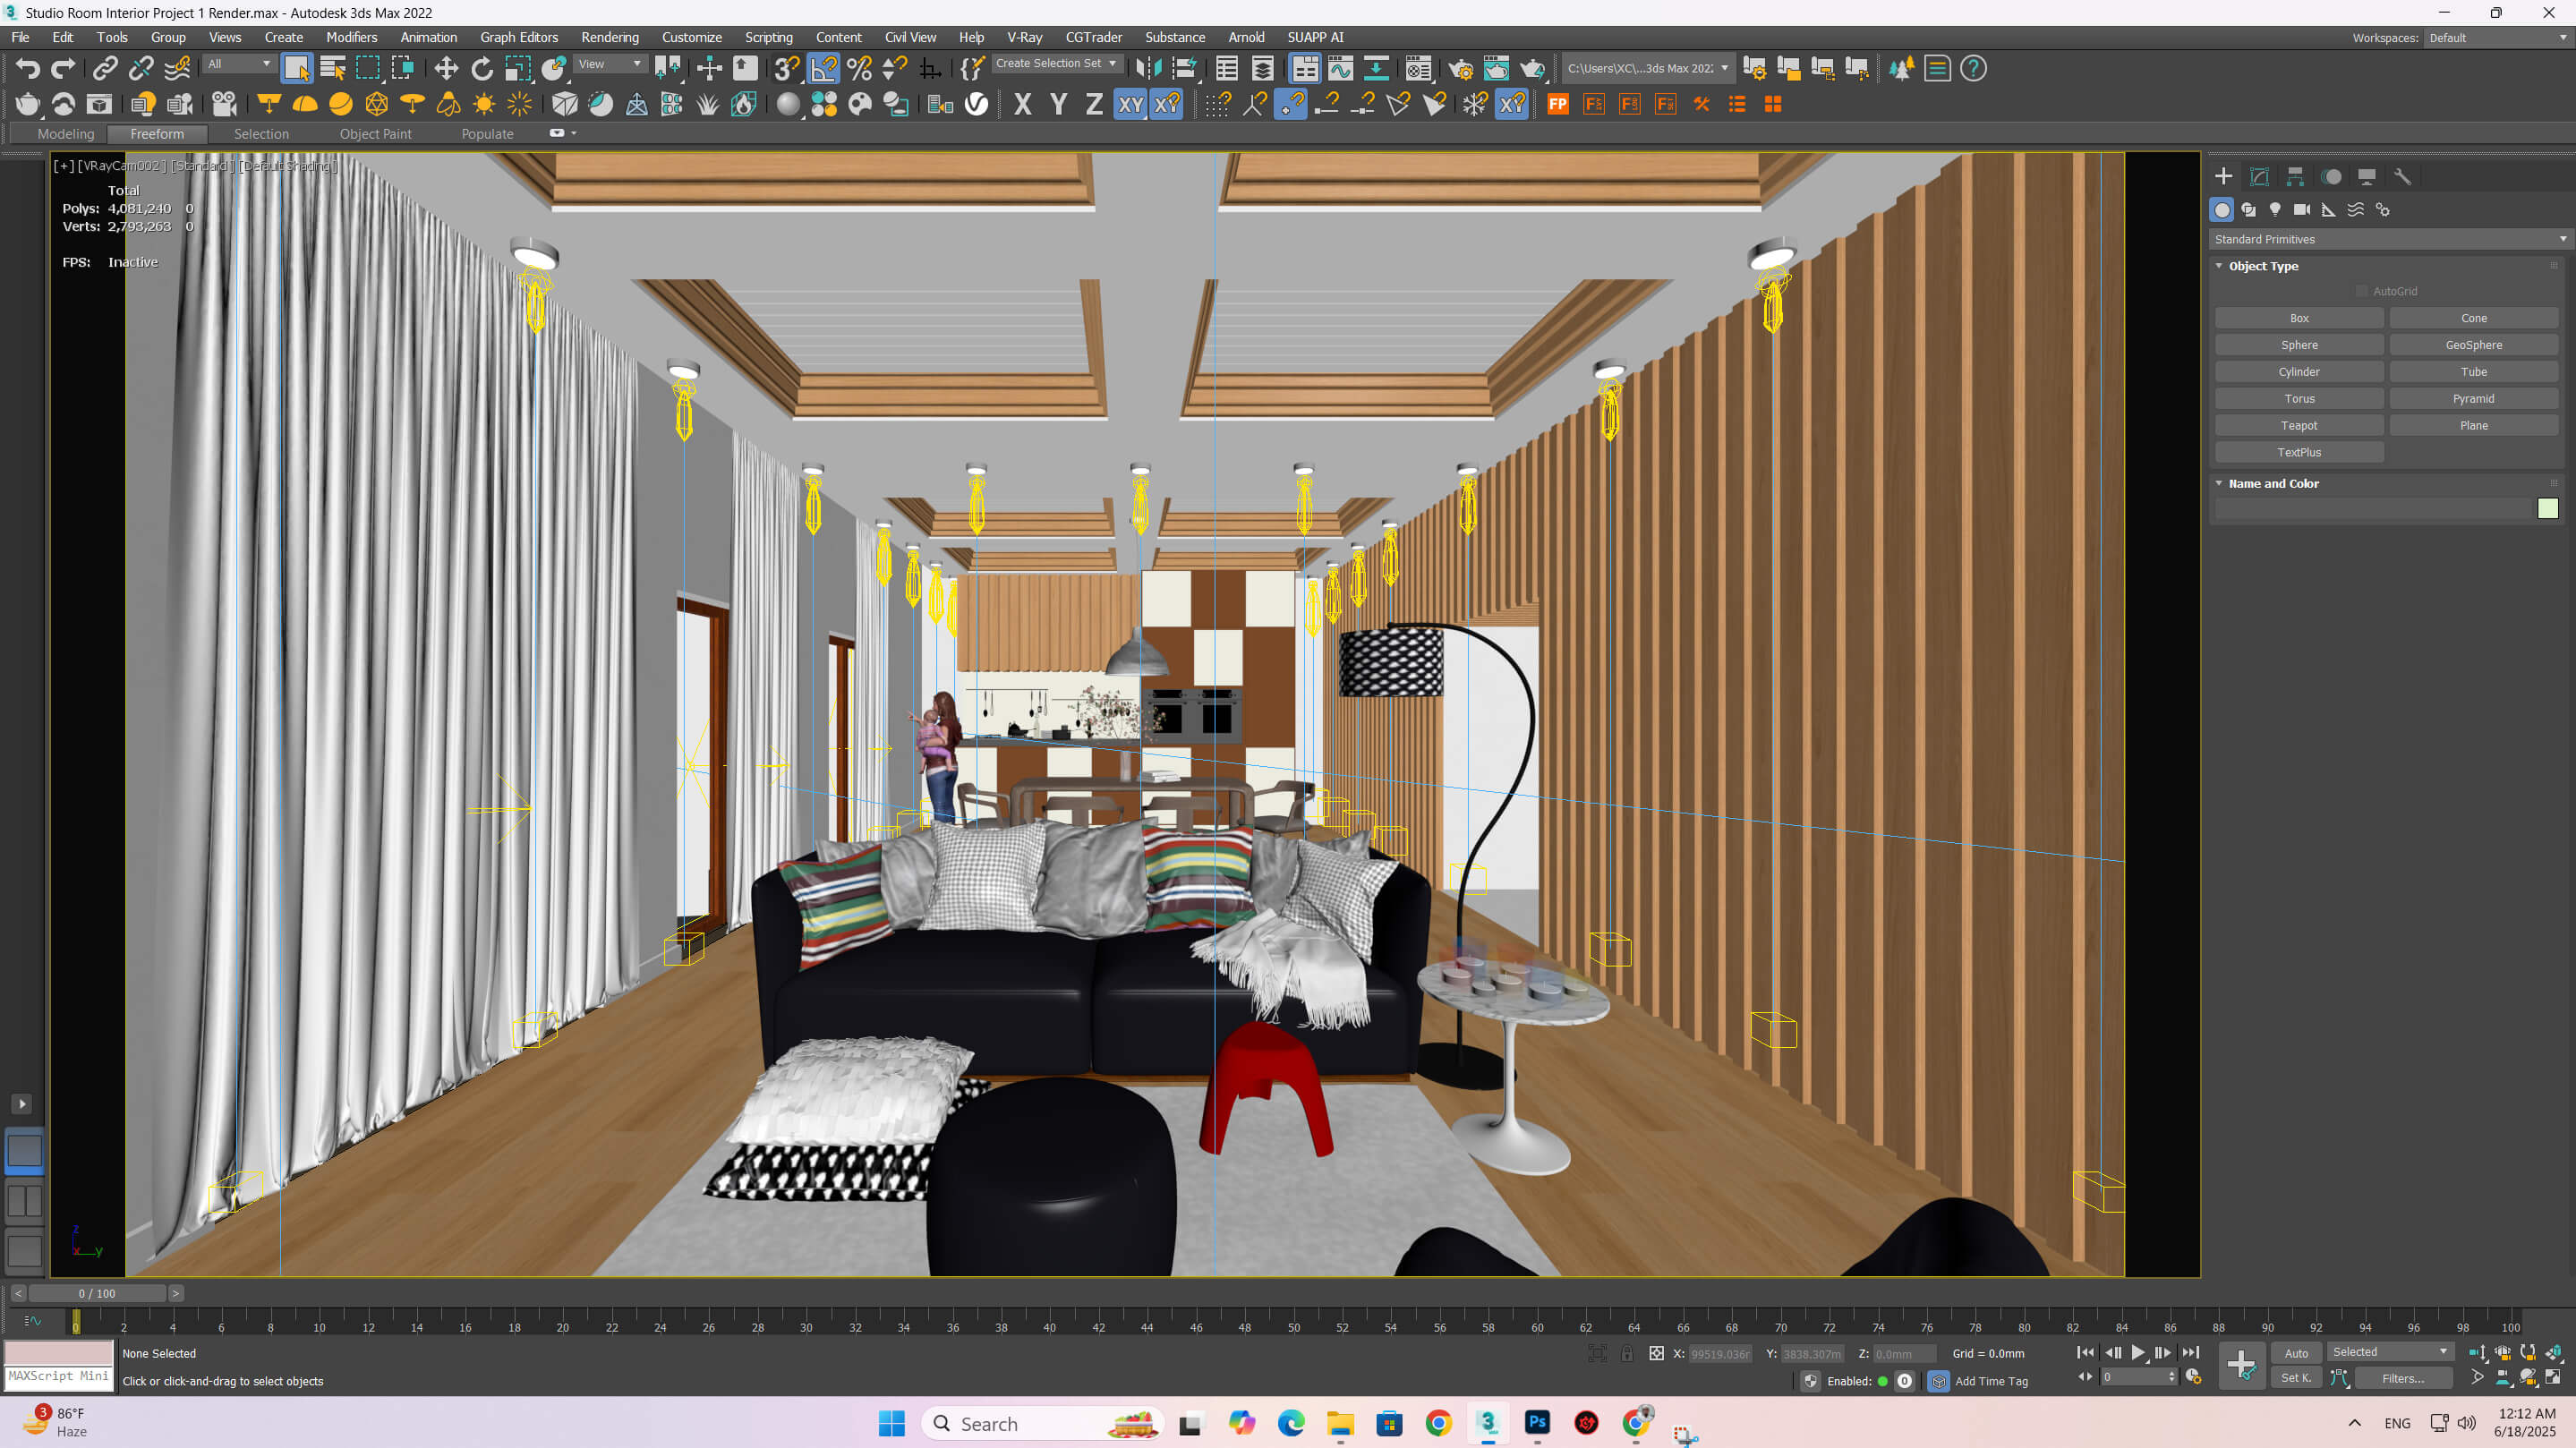This screenshot has width=2576, height=1448.
Task: Click the Undo arrow icon
Action: 28,69
